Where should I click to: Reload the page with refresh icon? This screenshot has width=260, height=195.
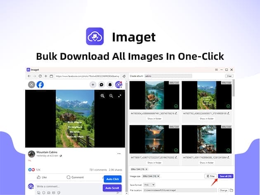[40, 76]
